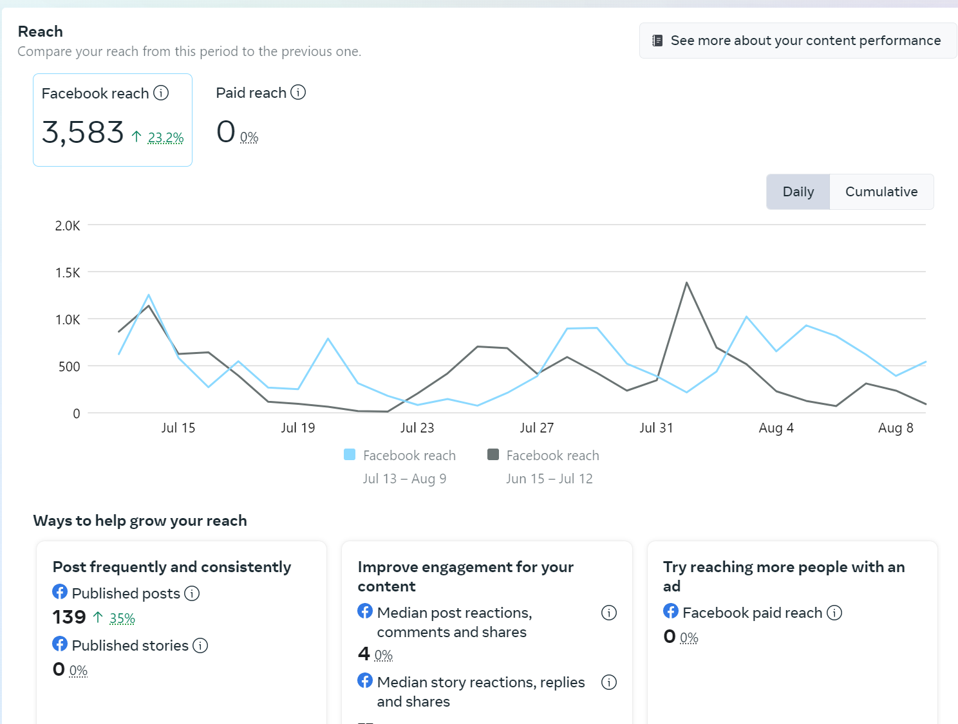The height and width of the screenshot is (724, 958).
Task: Switch chart to Daily view
Action: [798, 192]
